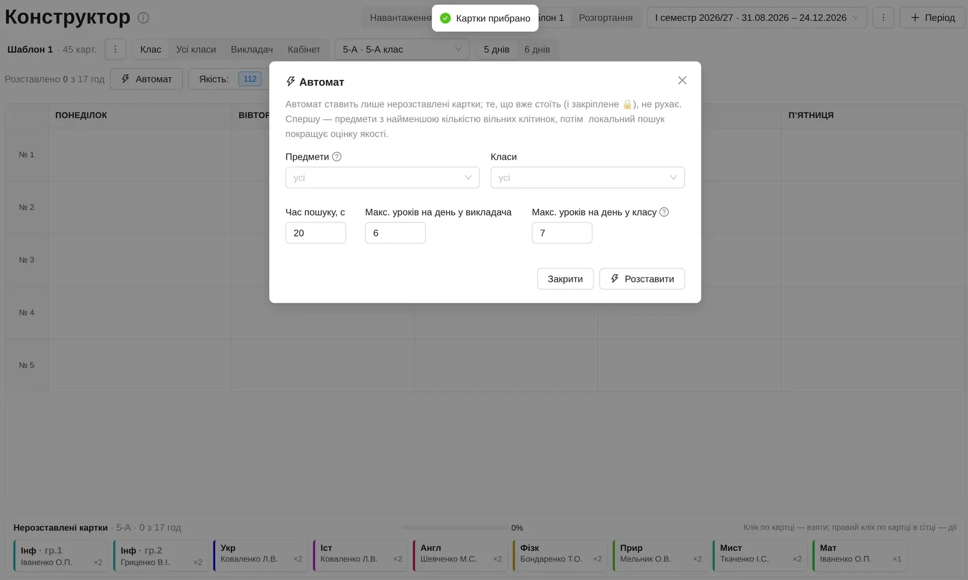Select 6 днів option
Image resolution: width=968 pixels, height=580 pixels.
click(x=537, y=49)
